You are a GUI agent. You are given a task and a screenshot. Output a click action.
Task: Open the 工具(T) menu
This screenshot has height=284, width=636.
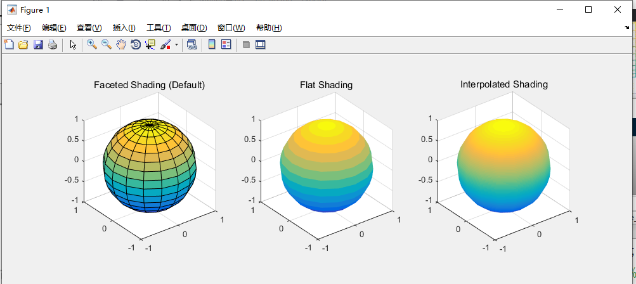click(x=159, y=28)
